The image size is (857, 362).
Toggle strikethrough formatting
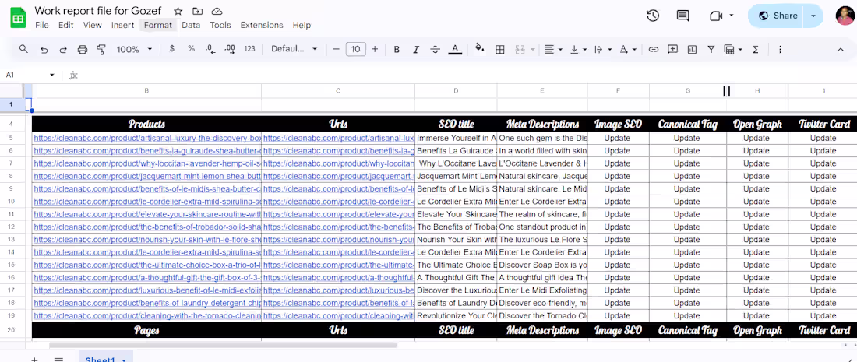[x=435, y=50]
